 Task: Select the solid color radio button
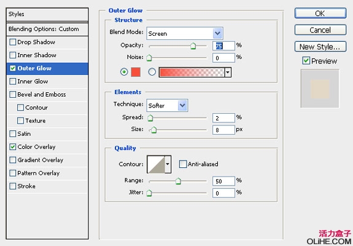[x=124, y=72]
